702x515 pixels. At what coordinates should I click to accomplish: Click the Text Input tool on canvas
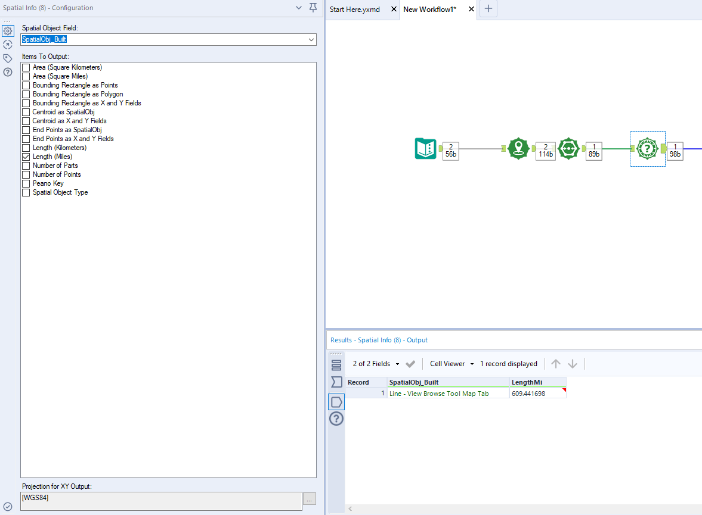coord(425,148)
